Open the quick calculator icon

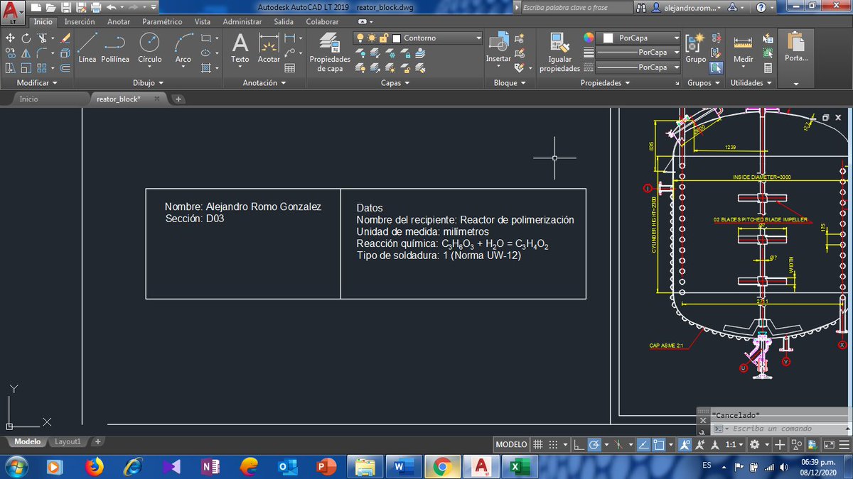pos(768,68)
